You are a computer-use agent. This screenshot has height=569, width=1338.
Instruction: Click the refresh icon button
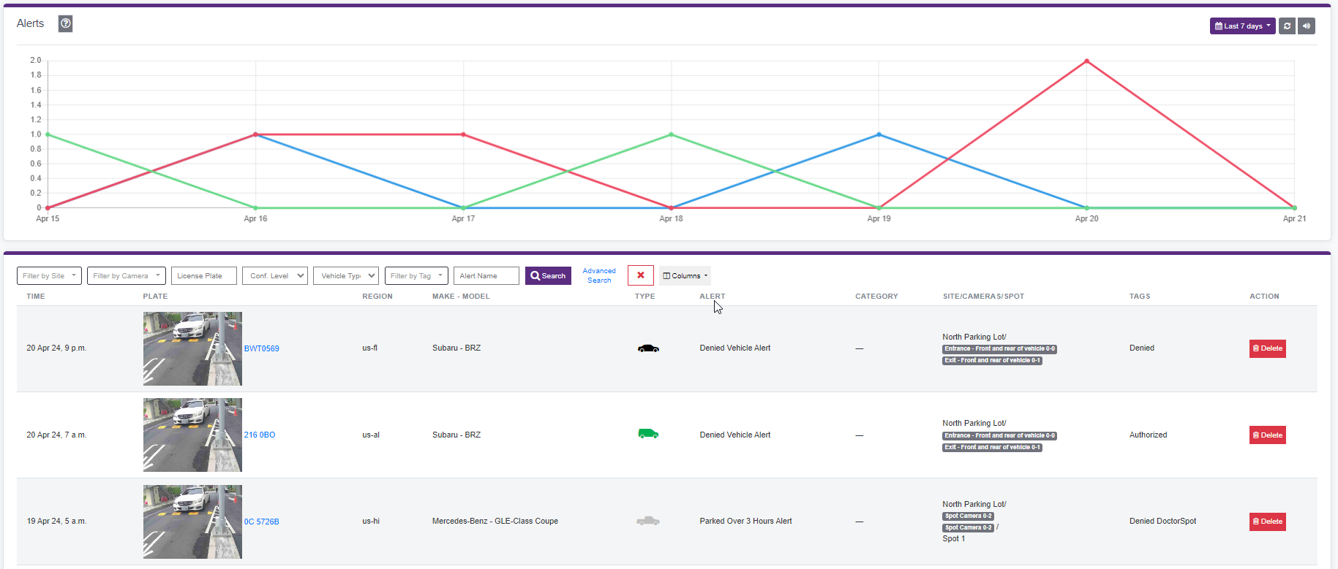pyautogui.click(x=1287, y=26)
